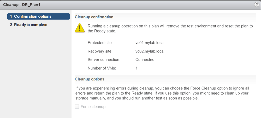Click the Server connection label
Screen dimensions: 261x118
104,60
